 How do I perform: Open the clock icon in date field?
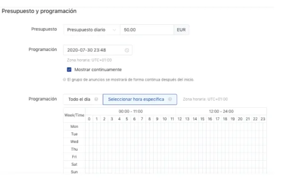click(127, 50)
